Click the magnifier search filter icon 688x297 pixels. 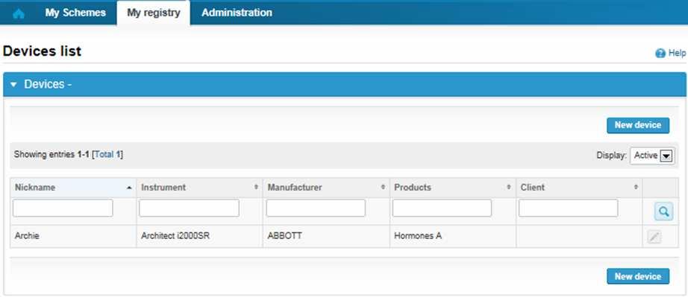tap(664, 211)
